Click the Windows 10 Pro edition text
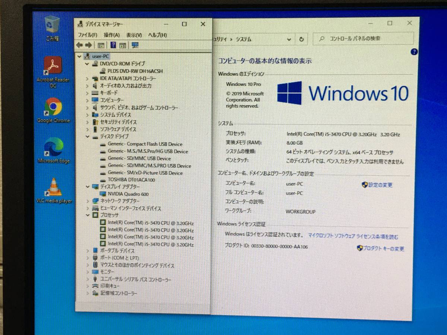Image resolution: width=447 pixels, height=335 pixels. (x=243, y=84)
